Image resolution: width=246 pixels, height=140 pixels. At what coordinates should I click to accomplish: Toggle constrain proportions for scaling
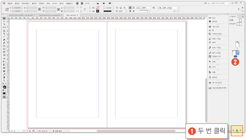tap(59, 9)
